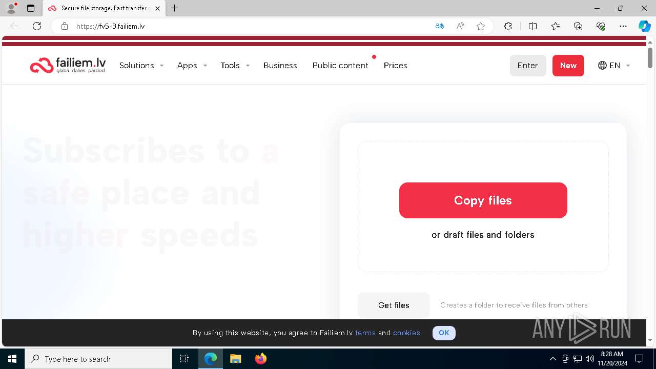This screenshot has width=656, height=369.
Task: Click the page vertical scrollbar
Action: click(x=650, y=57)
